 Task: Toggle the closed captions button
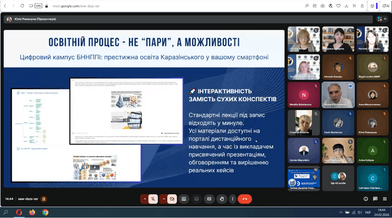pyautogui.click(x=209, y=199)
